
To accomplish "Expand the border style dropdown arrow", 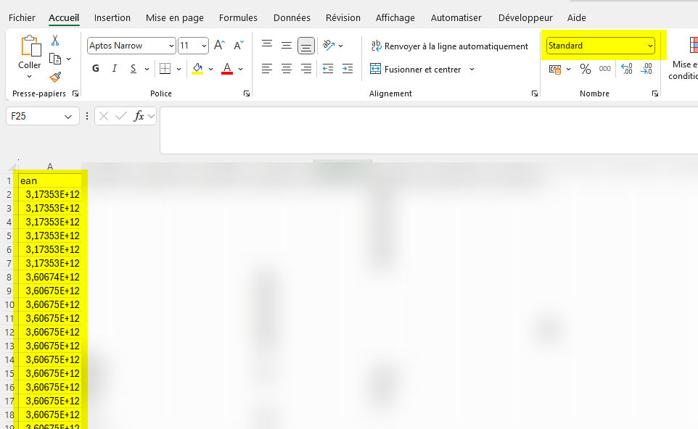I will (x=178, y=68).
